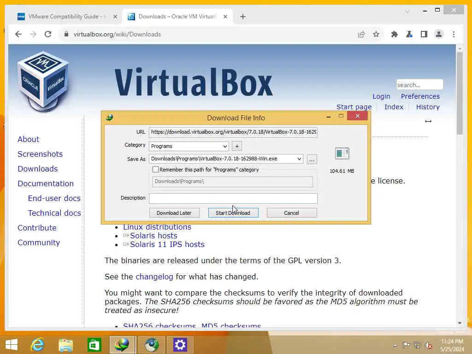The width and height of the screenshot is (472, 354).
Task: Go to Start page link
Action: (354, 107)
